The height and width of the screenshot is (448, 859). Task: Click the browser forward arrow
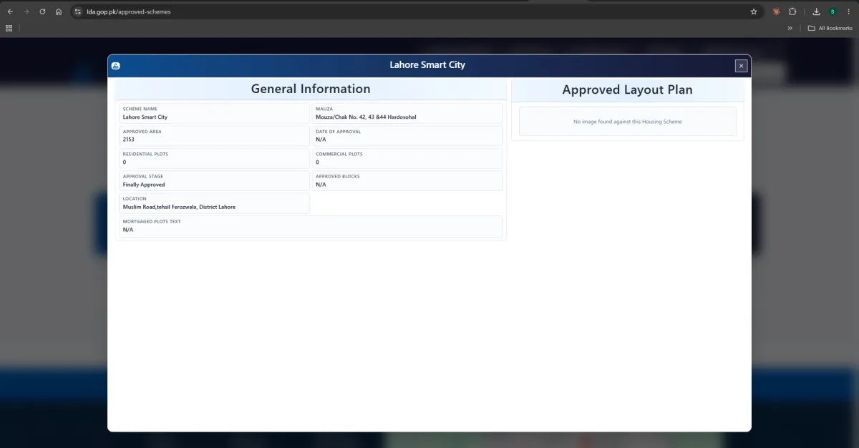(x=26, y=11)
